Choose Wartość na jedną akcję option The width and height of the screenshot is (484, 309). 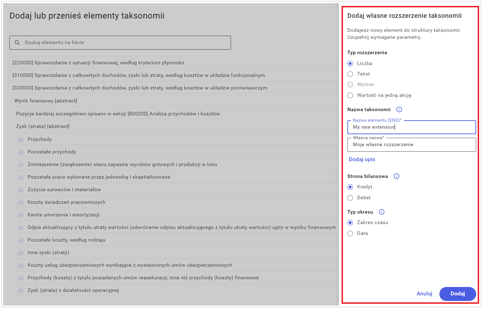click(350, 95)
